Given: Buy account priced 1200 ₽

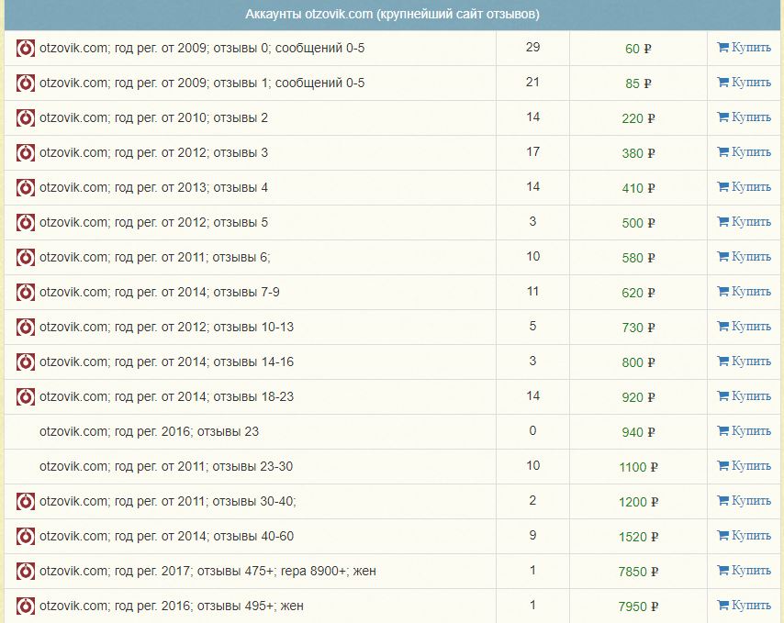Looking at the screenshot, I should coord(744,501).
